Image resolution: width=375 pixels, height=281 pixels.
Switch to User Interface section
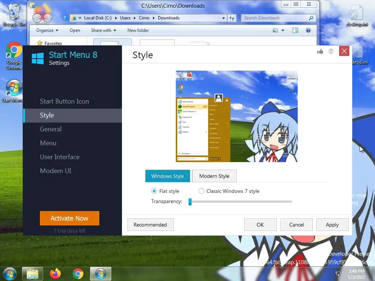tap(60, 157)
